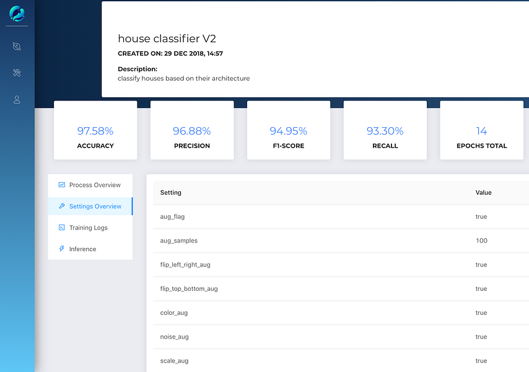This screenshot has height=372, width=529.
Task: Click the Value column header
Action: click(x=483, y=192)
